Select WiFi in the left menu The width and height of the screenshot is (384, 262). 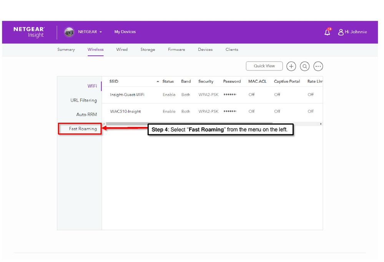pos(92,86)
